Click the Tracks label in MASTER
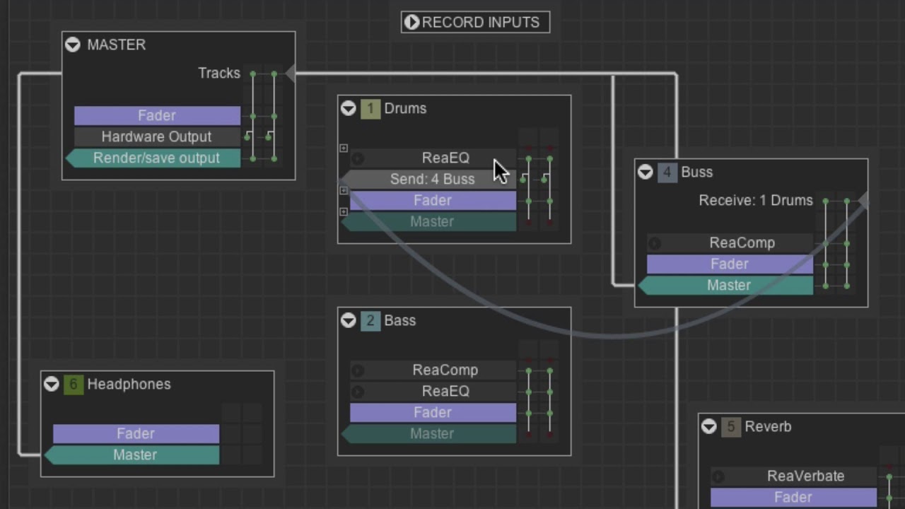Image resolution: width=905 pixels, height=509 pixels. pos(219,74)
